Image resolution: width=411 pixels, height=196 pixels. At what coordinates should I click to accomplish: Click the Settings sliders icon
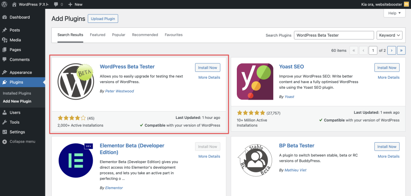pyautogui.click(x=4, y=132)
